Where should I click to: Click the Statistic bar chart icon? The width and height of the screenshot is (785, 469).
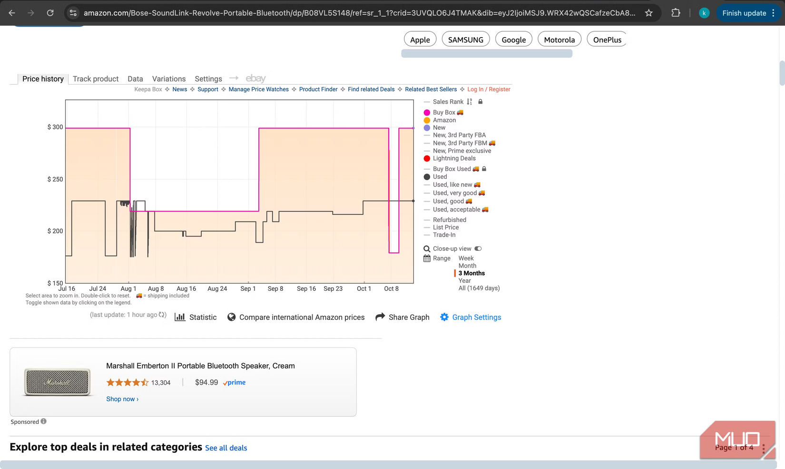[180, 317]
